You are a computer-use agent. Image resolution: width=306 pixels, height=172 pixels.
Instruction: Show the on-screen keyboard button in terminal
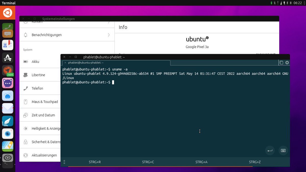[x=283, y=151]
